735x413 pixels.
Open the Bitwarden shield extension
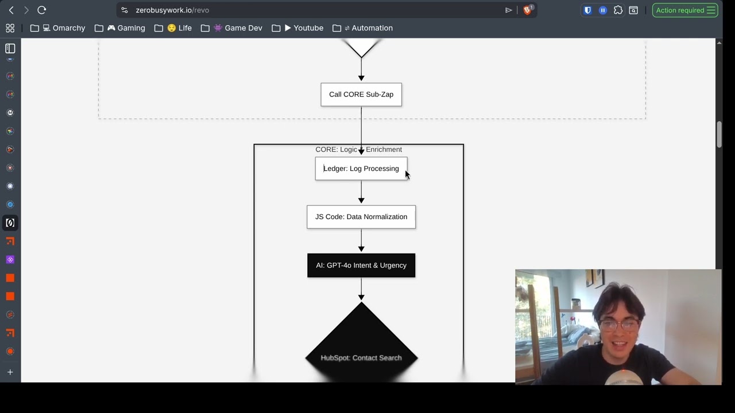tap(587, 10)
